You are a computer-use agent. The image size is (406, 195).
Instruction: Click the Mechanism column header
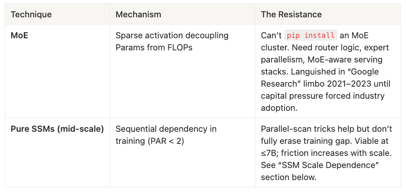[138, 15]
